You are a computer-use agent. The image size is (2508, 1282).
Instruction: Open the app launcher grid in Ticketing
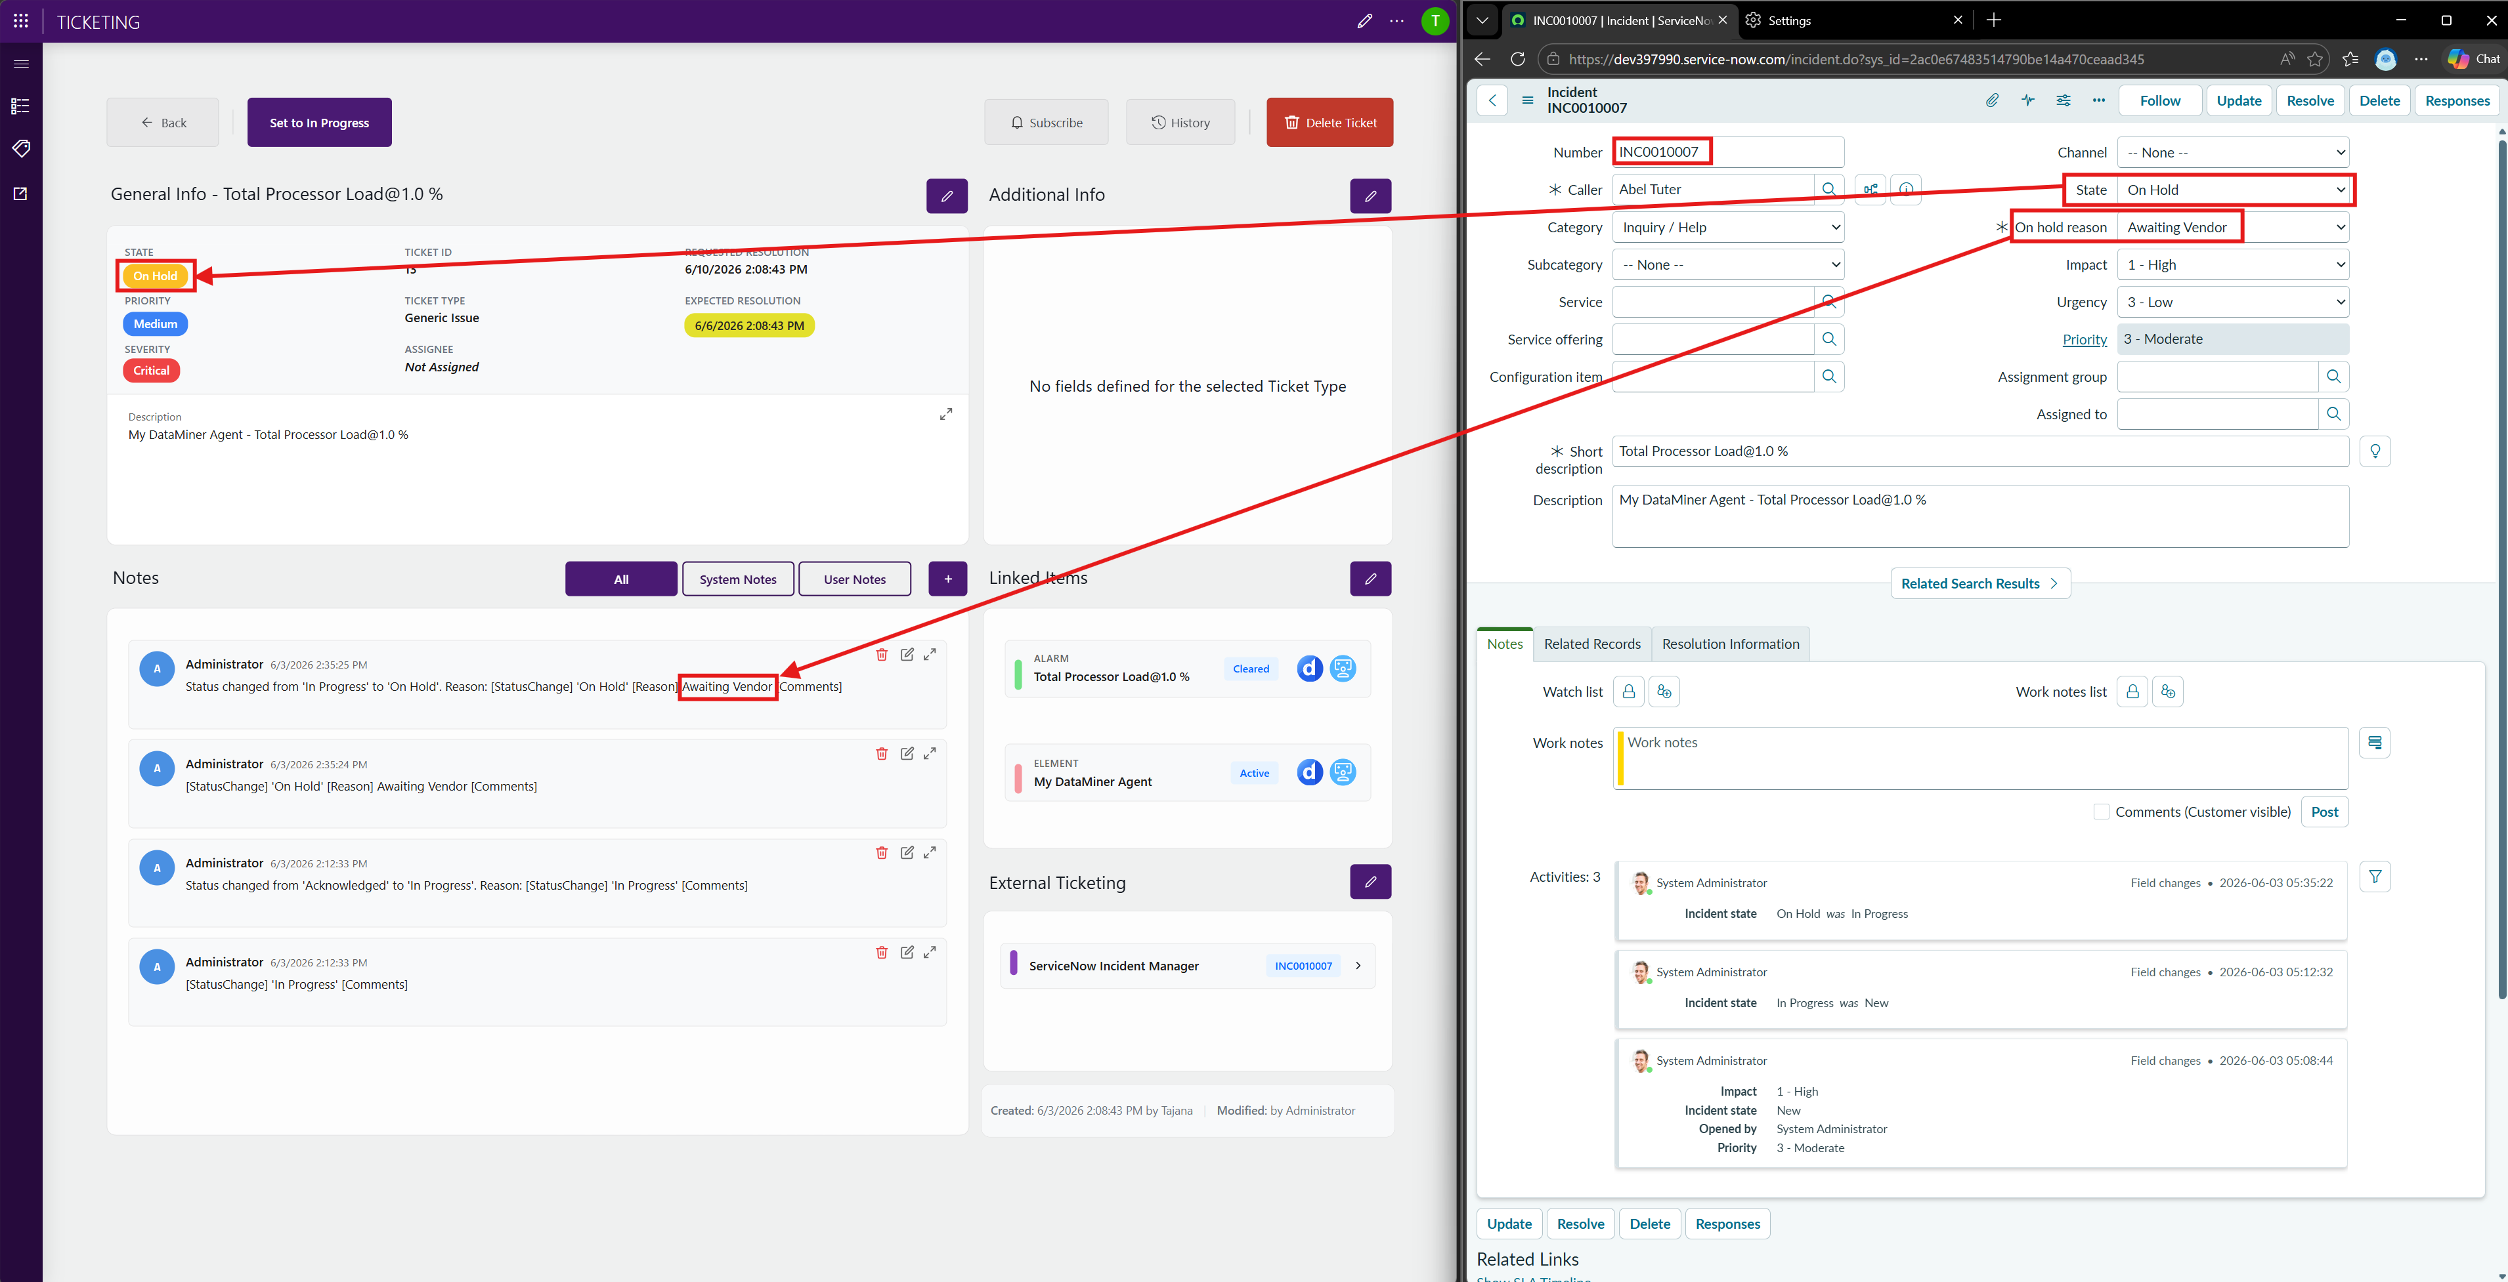pos(20,22)
